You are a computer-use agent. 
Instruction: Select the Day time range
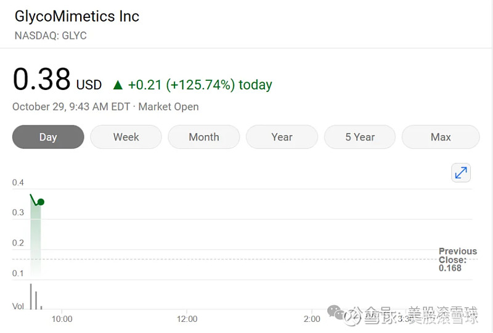[x=48, y=137]
